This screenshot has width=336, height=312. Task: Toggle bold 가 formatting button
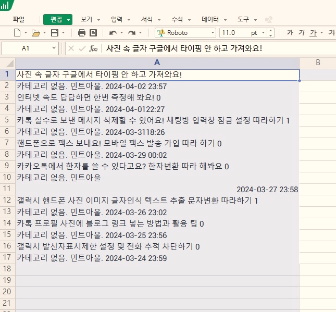[x=290, y=33]
